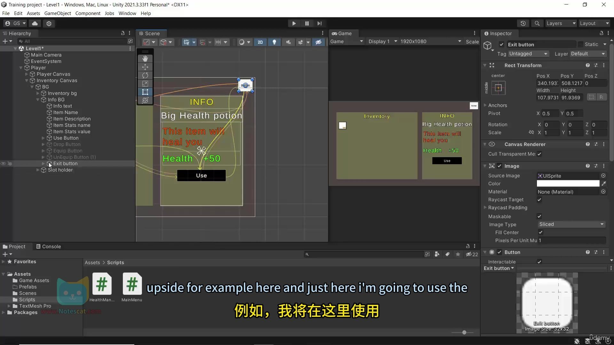Click the Pos X input field
Viewport: 614px width, 345px height.
(x=547, y=83)
